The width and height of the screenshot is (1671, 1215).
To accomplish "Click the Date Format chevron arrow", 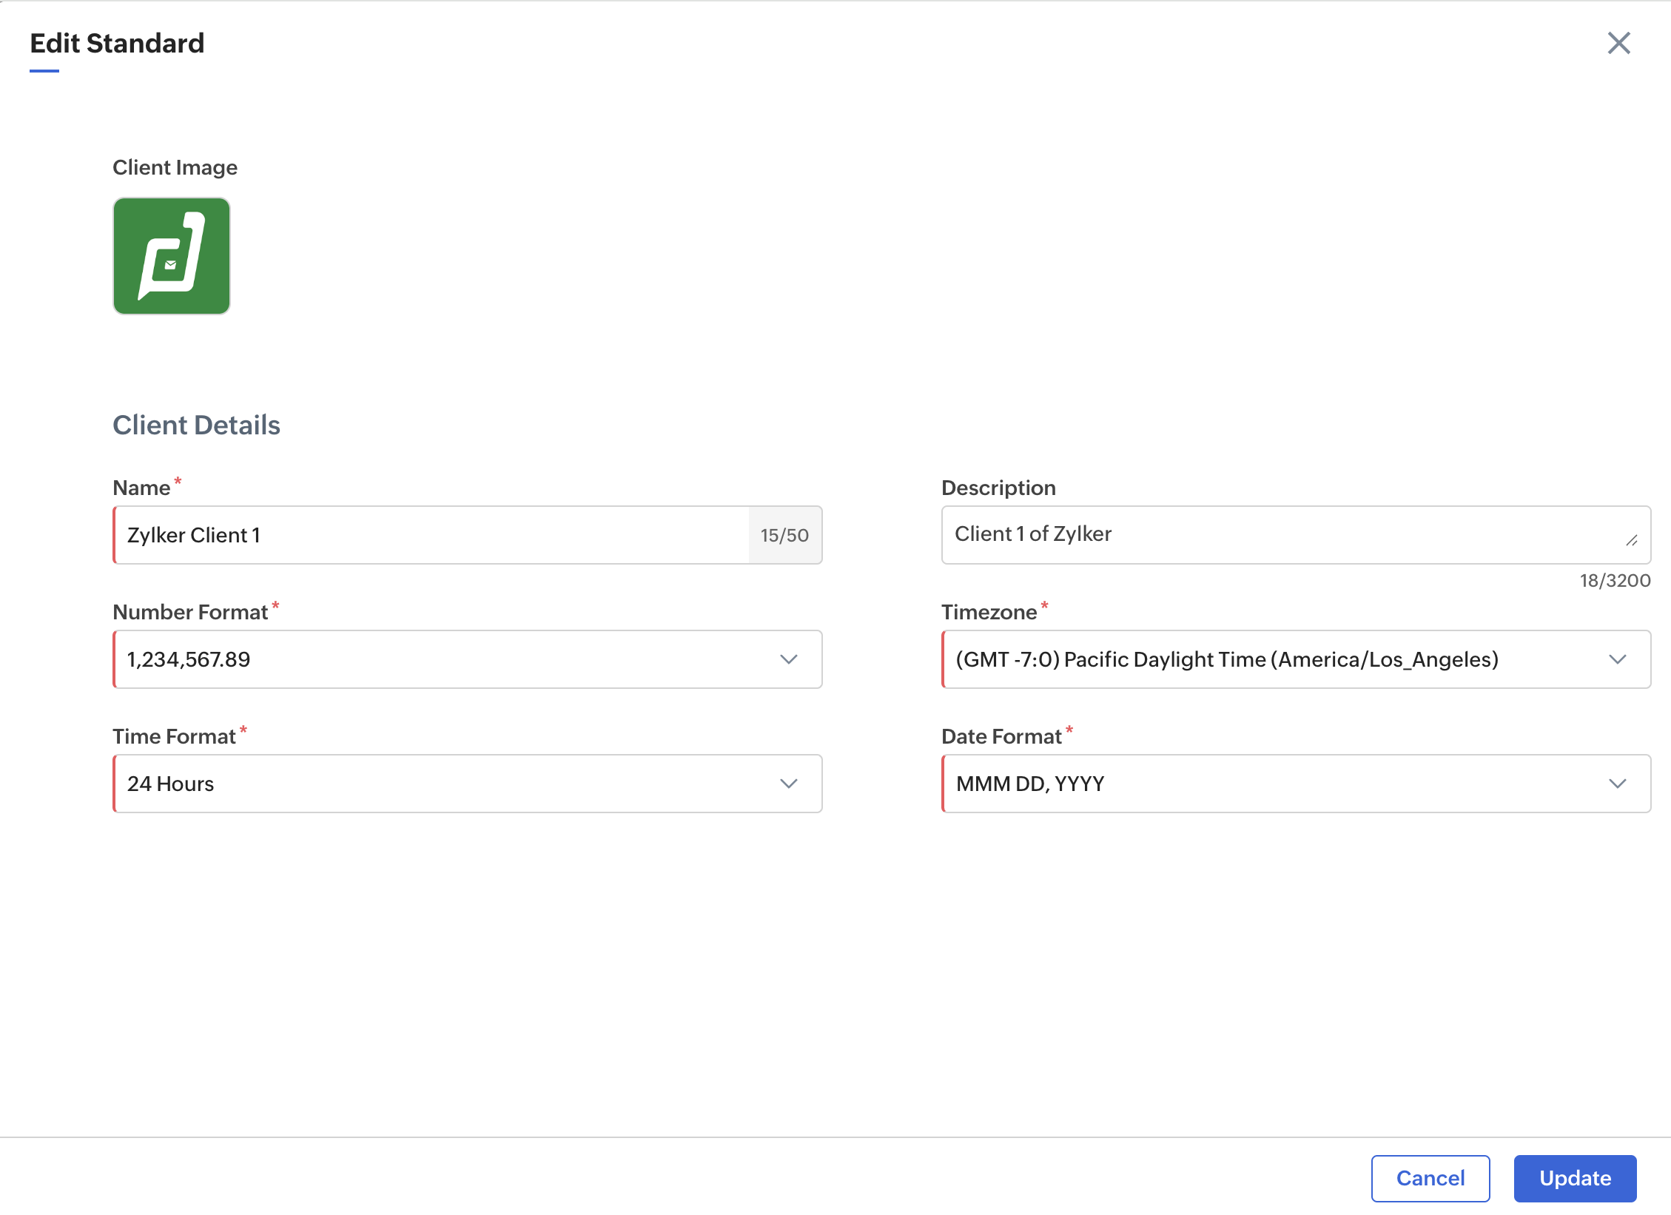I will (x=1618, y=784).
